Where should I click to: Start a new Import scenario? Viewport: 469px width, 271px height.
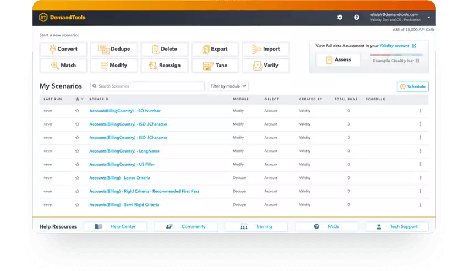266,49
